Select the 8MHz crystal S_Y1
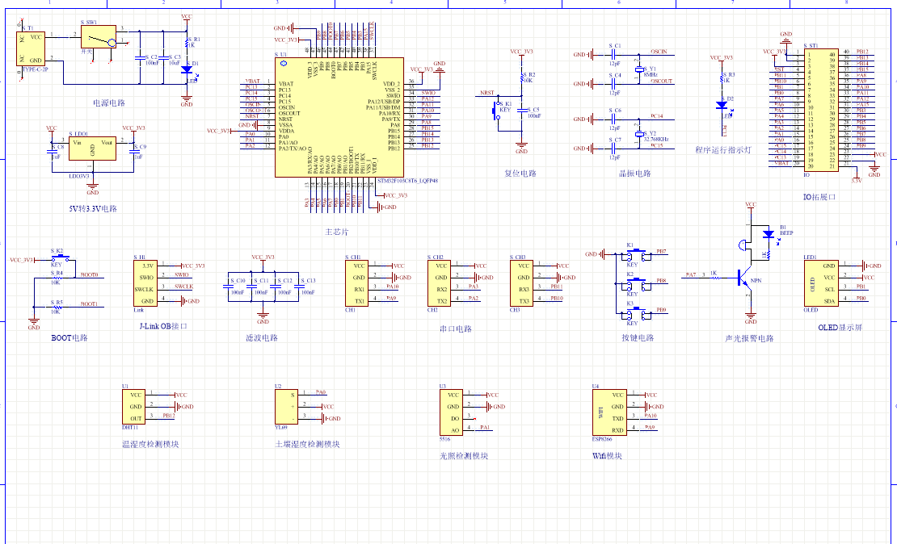897x544 pixels. point(638,69)
